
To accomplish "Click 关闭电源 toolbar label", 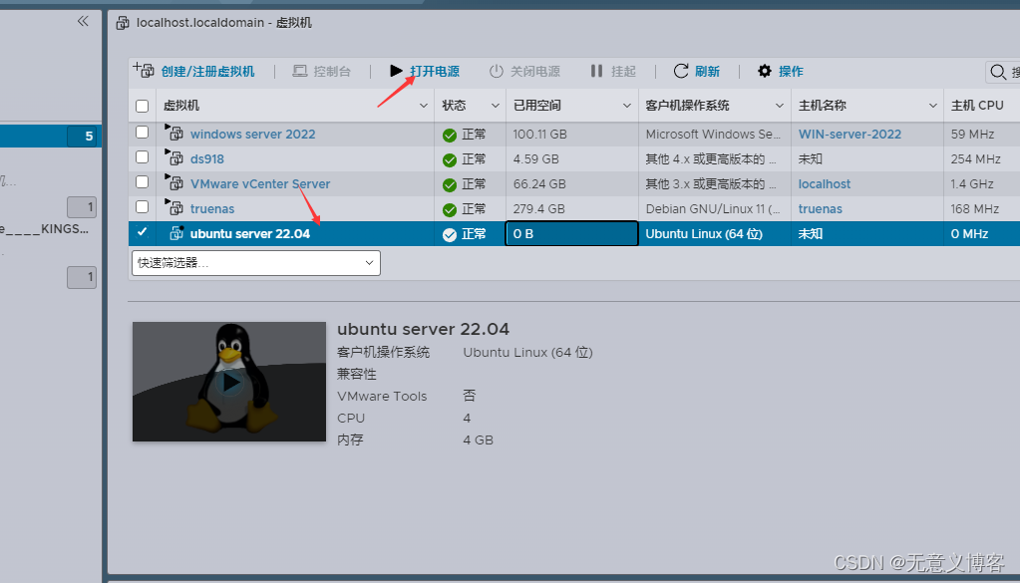I will [534, 72].
